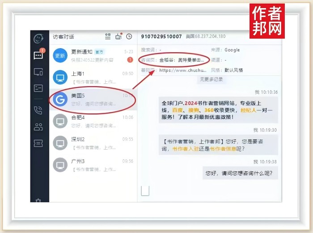
Task: Select the 合肥4 visitor conversation
Action: 93,121
